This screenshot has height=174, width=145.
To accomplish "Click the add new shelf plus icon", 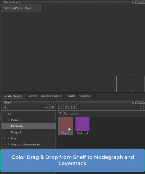I will [46, 107].
